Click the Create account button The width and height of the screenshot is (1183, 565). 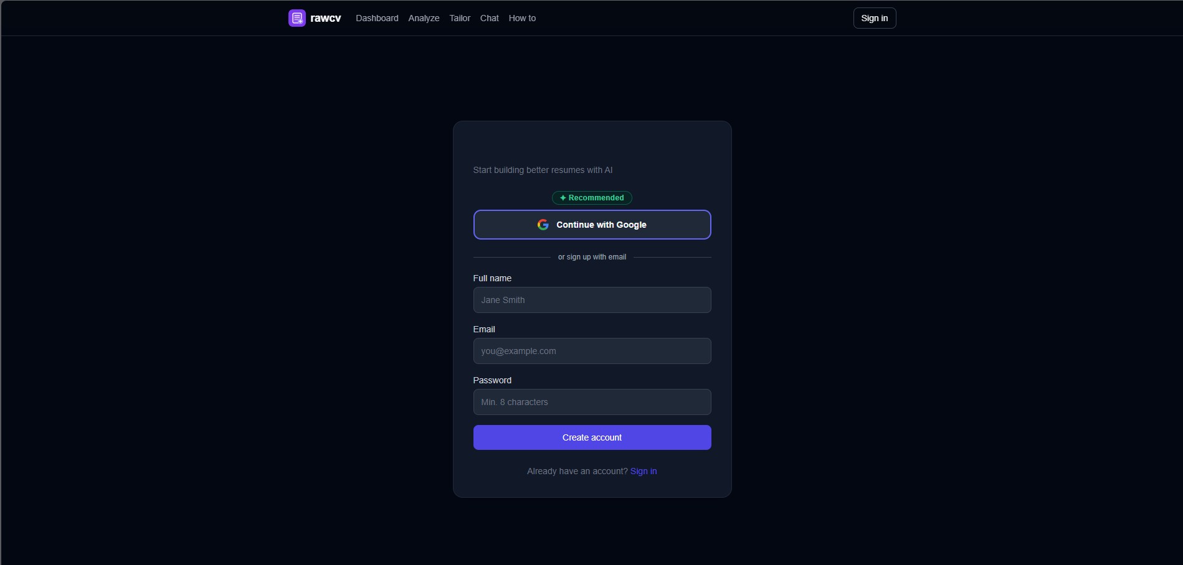[x=592, y=437]
